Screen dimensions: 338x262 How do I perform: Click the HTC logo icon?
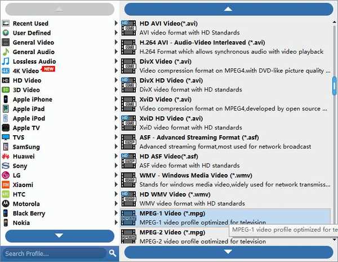(x=6, y=194)
